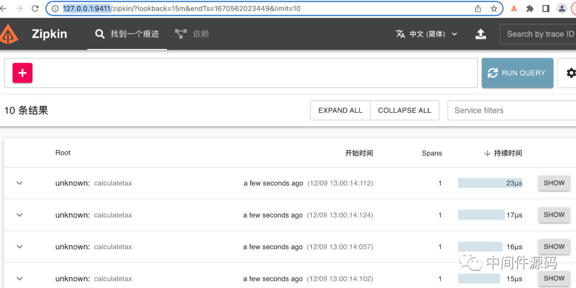Open site info icon in address bar
576x288 pixels.
tap(55, 9)
